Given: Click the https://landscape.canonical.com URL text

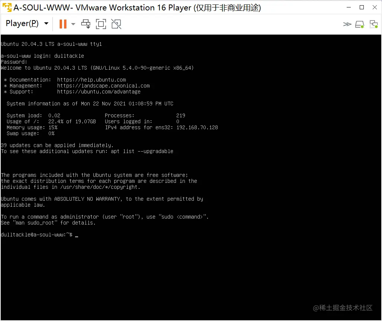Looking at the screenshot, I should 103,86.
